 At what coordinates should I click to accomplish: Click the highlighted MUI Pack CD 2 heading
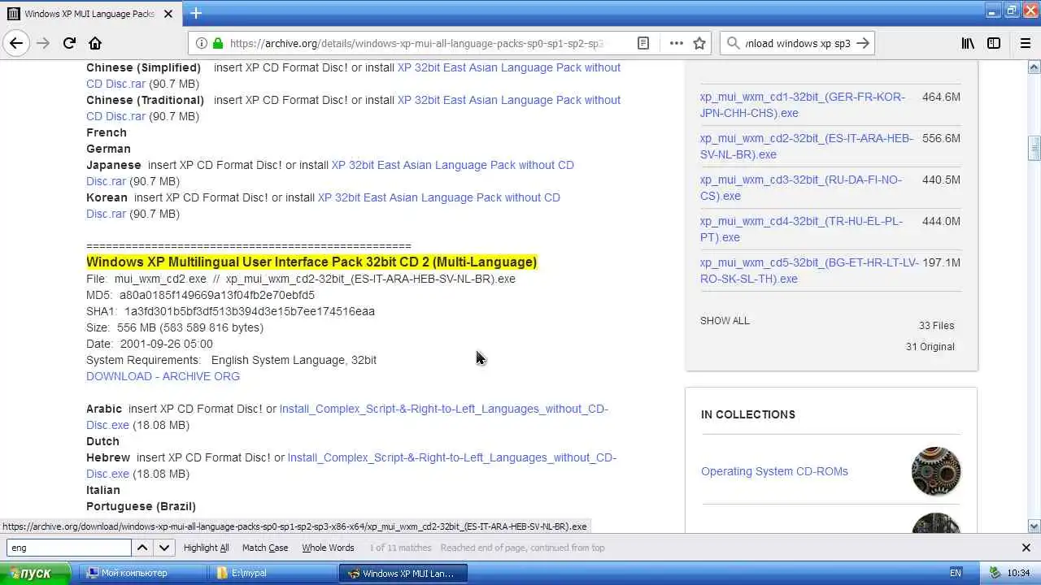point(311,262)
